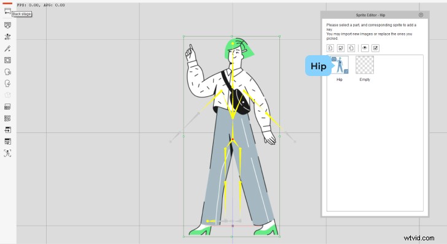Click the nine-square grid icon
This screenshot has width=447, height=244.
7,118
